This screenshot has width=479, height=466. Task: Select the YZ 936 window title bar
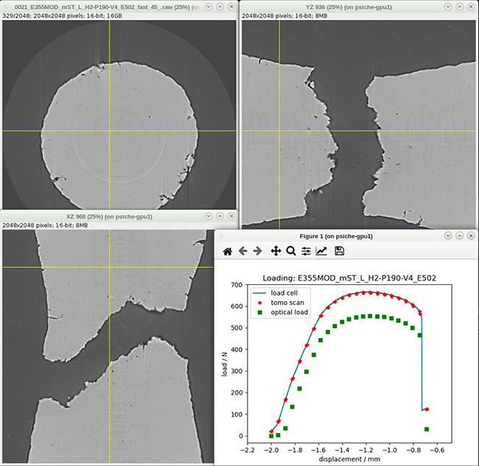coord(346,6)
